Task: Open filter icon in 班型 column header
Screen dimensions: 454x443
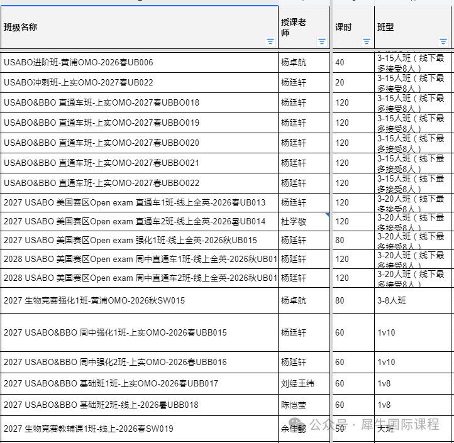Action: point(443,41)
